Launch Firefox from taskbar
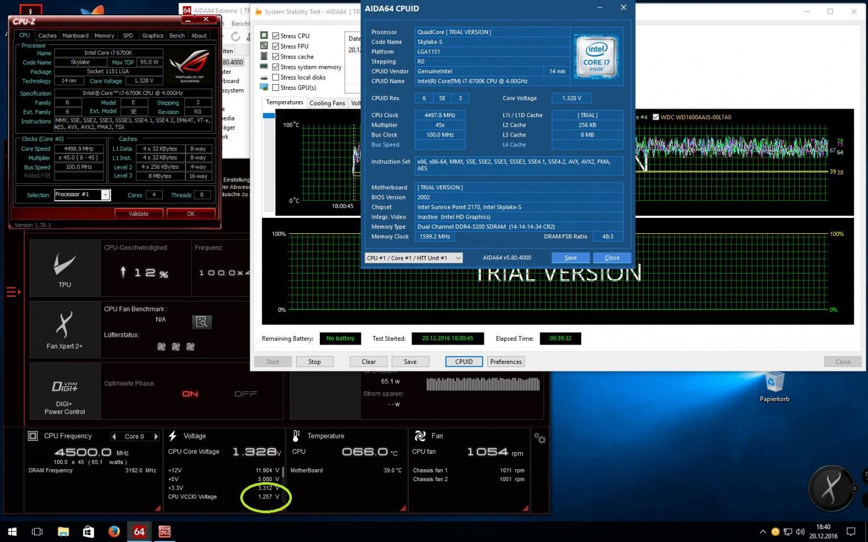Image resolution: width=868 pixels, height=542 pixels. pos(114,532)
